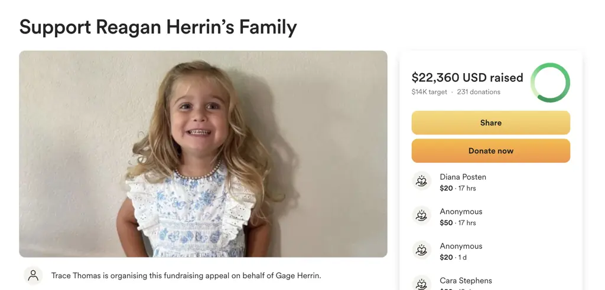Select the Diana Posten donor name
The height and width of the screenshot is (290, 605).
tap(463, 177)
